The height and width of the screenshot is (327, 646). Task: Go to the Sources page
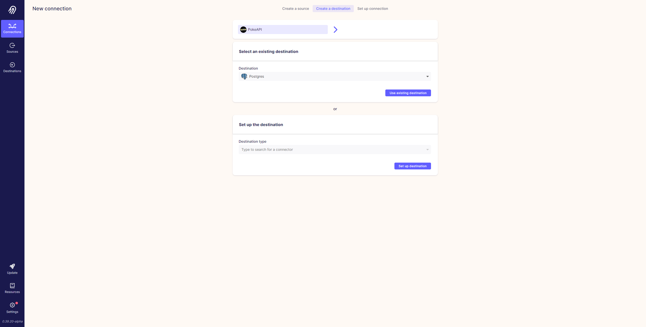[12, 48]
